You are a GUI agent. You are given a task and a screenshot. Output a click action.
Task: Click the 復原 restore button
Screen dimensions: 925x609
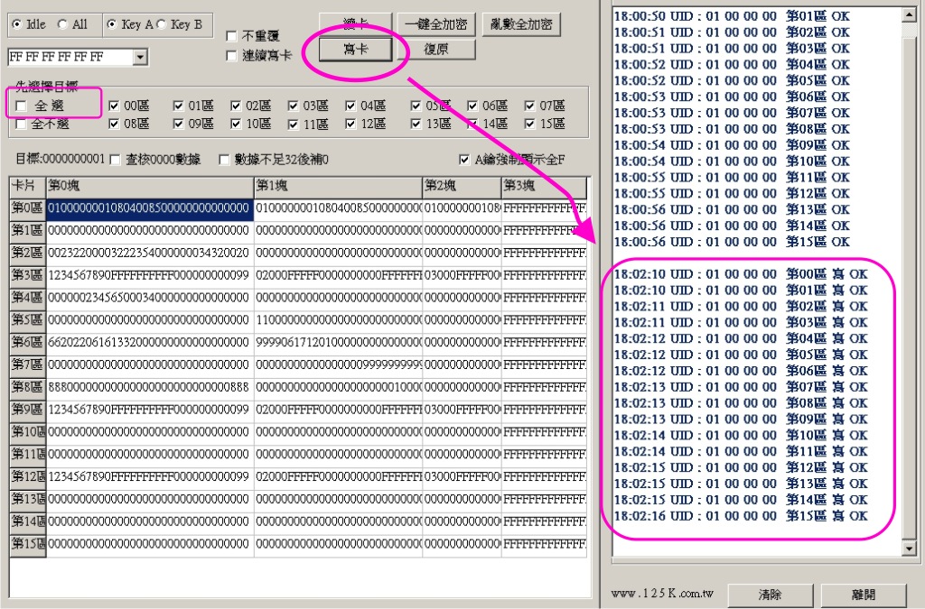click(x=435, y=49)
